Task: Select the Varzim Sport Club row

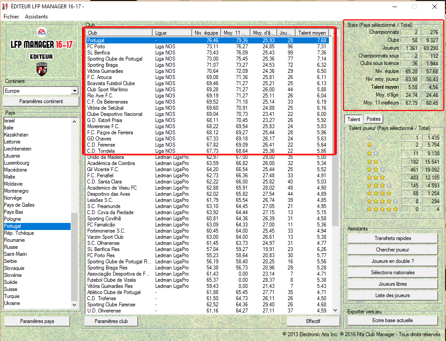Action: point(207,237)
